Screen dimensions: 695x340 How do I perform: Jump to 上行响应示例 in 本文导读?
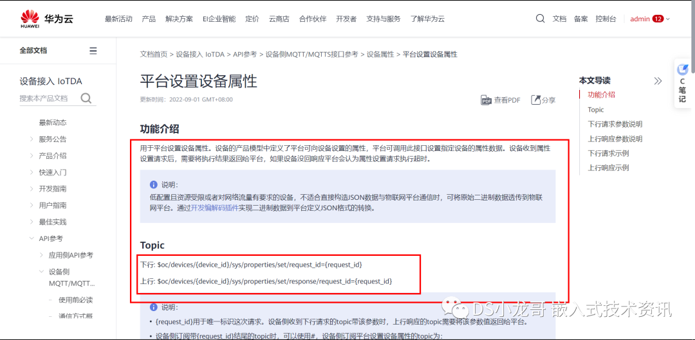[x=608, y=168]
